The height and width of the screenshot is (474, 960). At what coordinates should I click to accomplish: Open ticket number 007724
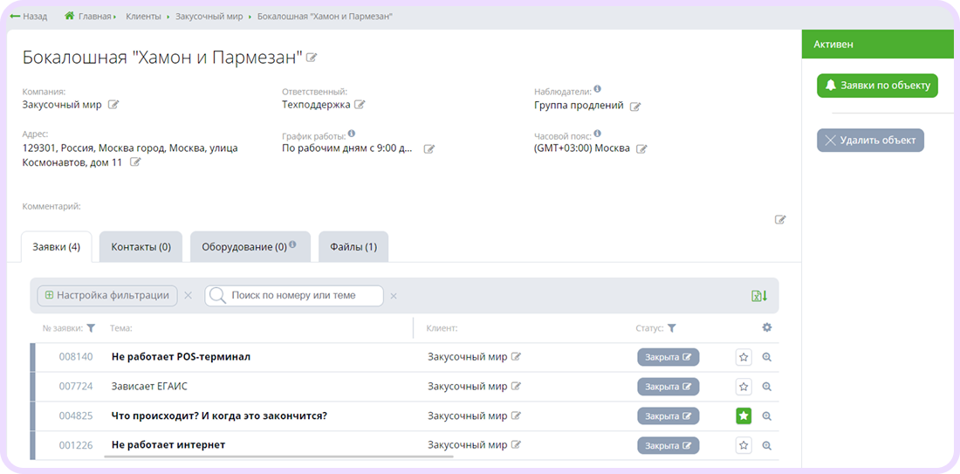tap(76, 387)
